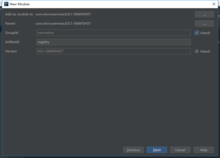Click the GroupId label
220x158 pixels.
[x=12, y=33]
